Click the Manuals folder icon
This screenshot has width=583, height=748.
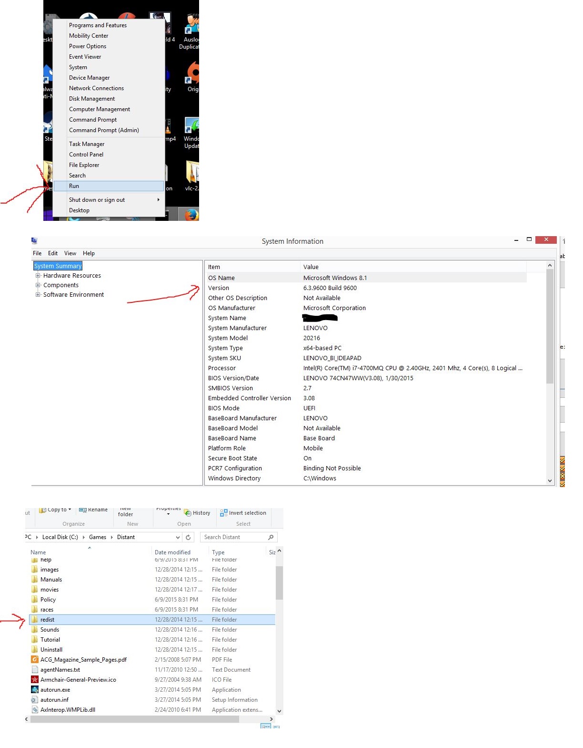tap(35, 579)
